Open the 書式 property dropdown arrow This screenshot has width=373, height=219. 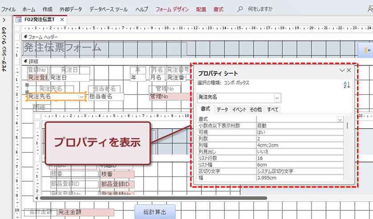tap(340, 119)
